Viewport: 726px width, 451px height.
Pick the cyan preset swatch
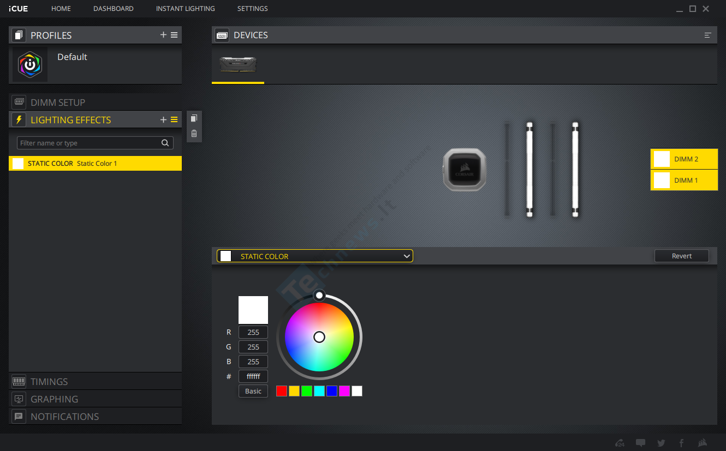(319, 391)
